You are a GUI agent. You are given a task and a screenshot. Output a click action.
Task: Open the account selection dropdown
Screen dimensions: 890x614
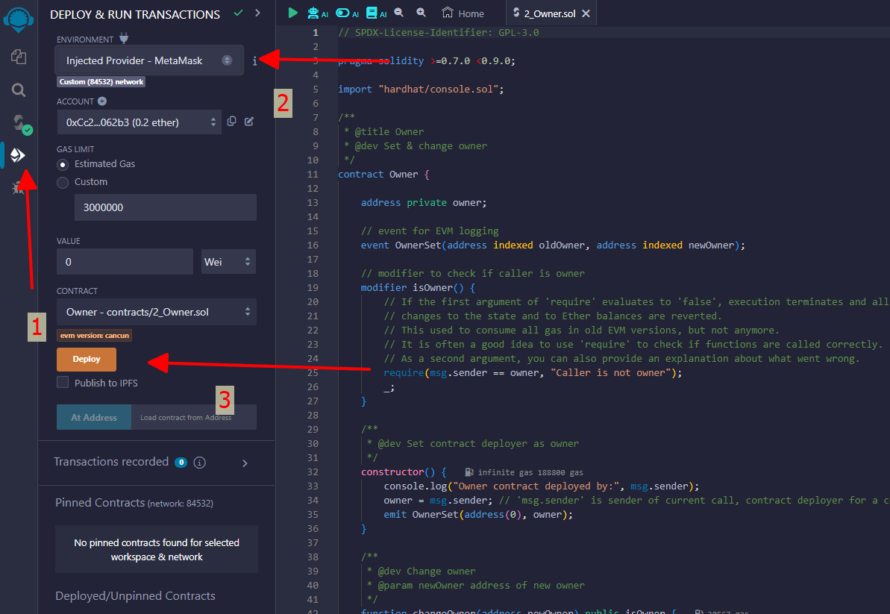tap(139, 122)
